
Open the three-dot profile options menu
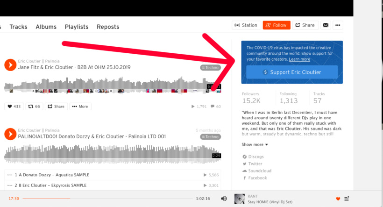click(338, 25)
